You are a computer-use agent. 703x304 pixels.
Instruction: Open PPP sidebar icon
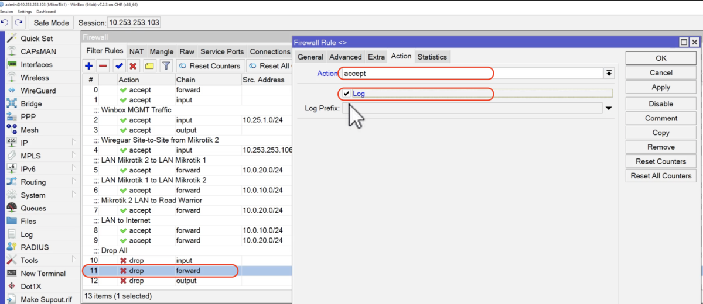(12, 117)
